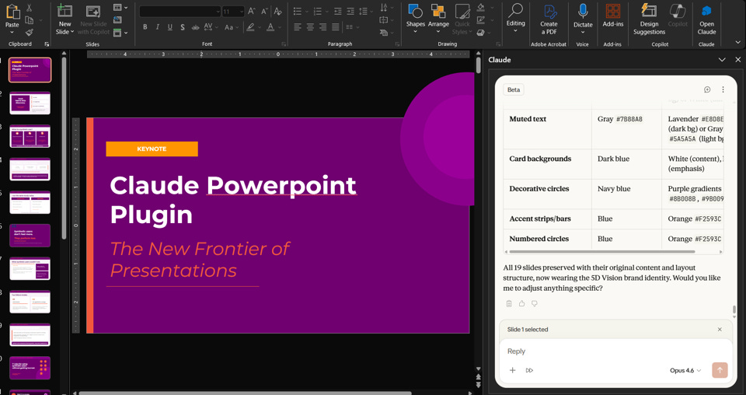Image resolution: width=746 pixels, height=395 pixels.
Task: Decrease list indent level
Action: [338, 11]
